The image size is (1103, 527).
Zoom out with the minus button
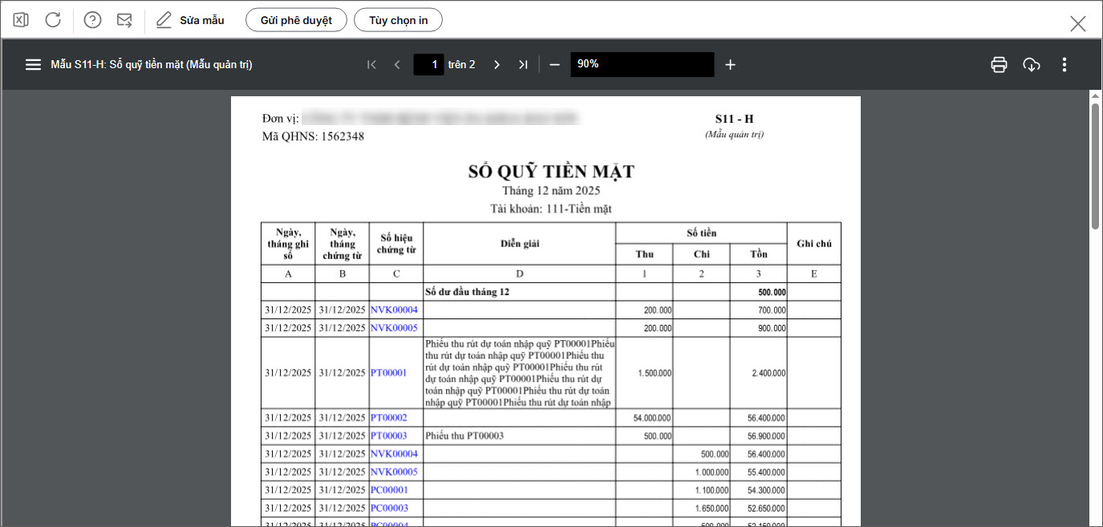tap(554, 65)
